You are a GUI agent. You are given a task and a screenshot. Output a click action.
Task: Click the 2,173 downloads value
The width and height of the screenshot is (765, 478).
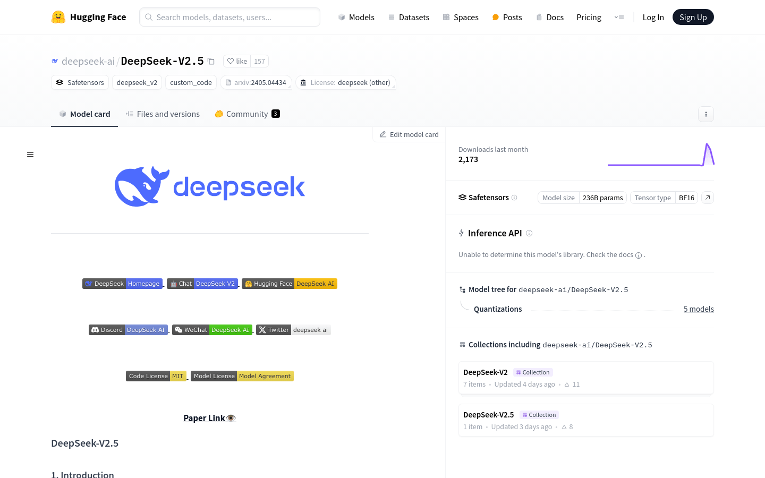point(468,159)
